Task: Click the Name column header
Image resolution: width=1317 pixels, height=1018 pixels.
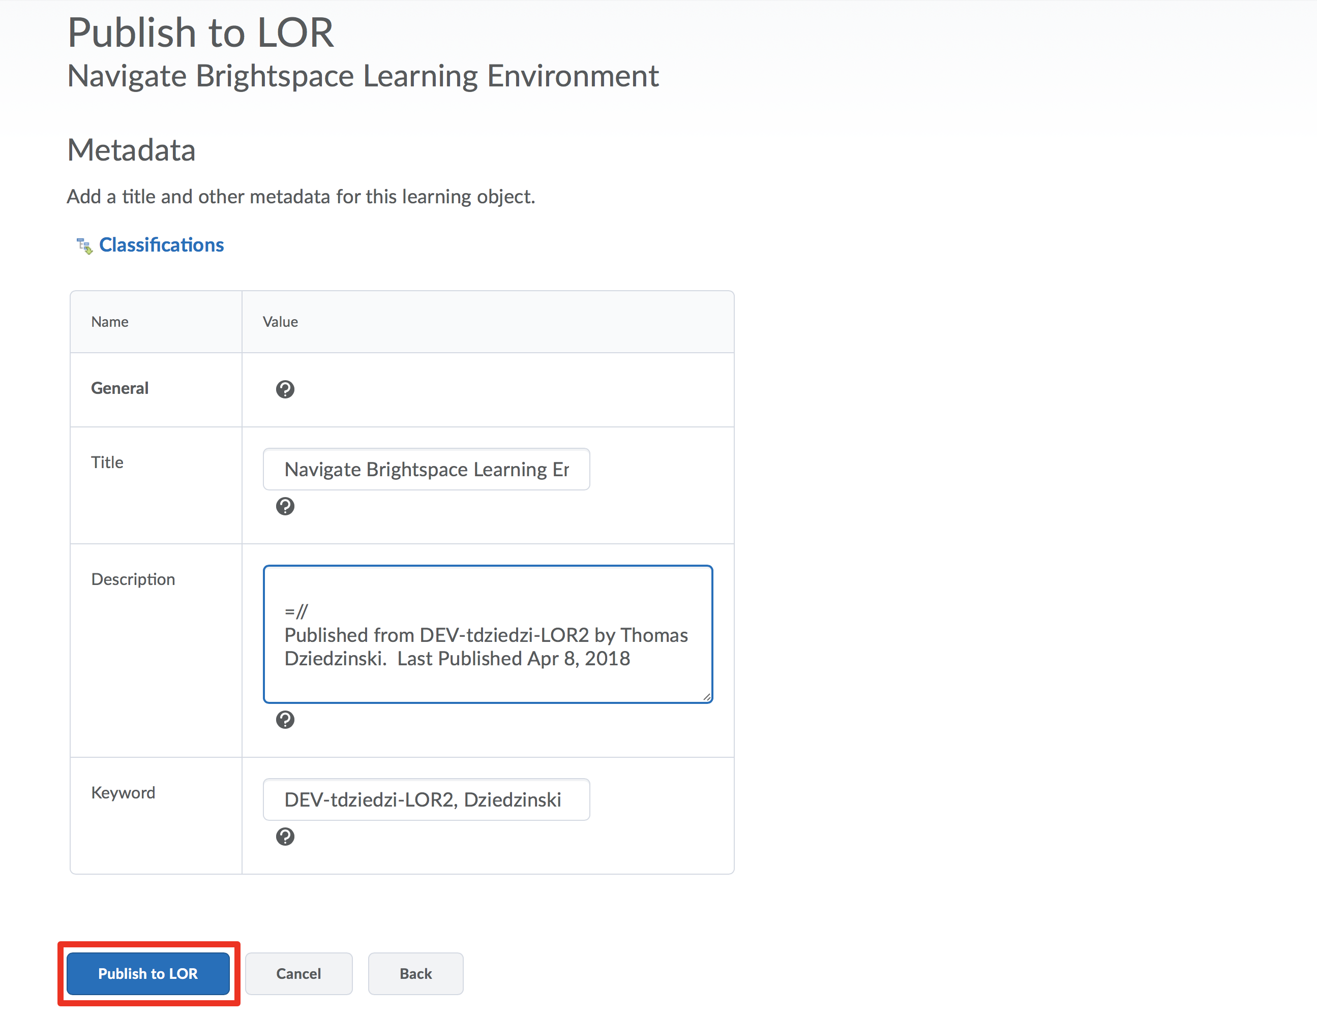Action: (110, 322)
